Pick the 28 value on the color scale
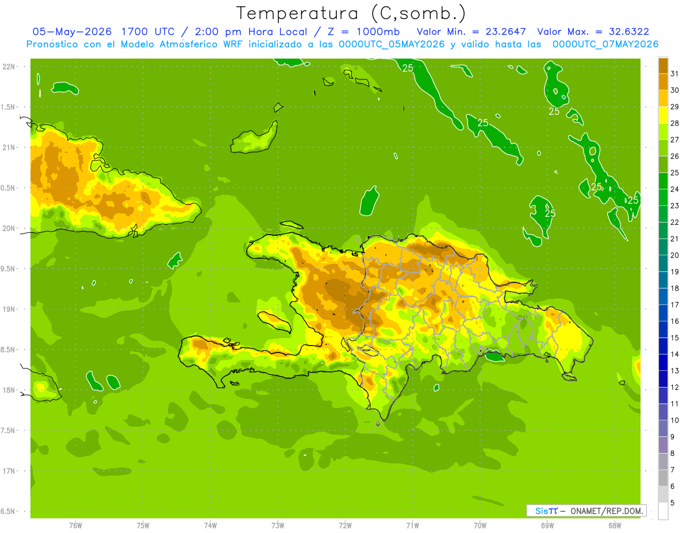690x533 pixels. point(675,124)
